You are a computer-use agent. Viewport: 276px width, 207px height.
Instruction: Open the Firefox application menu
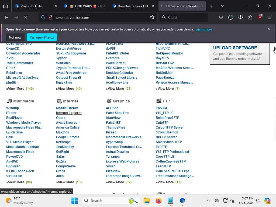click(269, 18)
